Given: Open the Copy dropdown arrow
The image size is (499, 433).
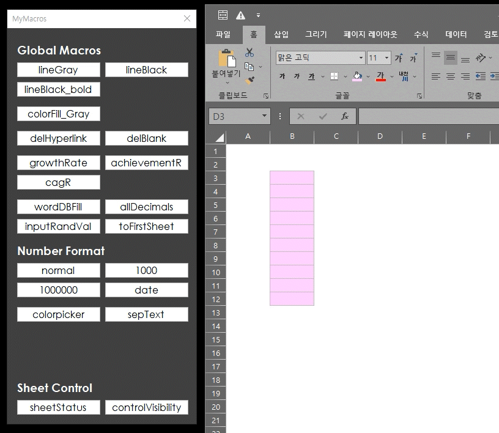Looking at the screenshot, I should [261, 67].
